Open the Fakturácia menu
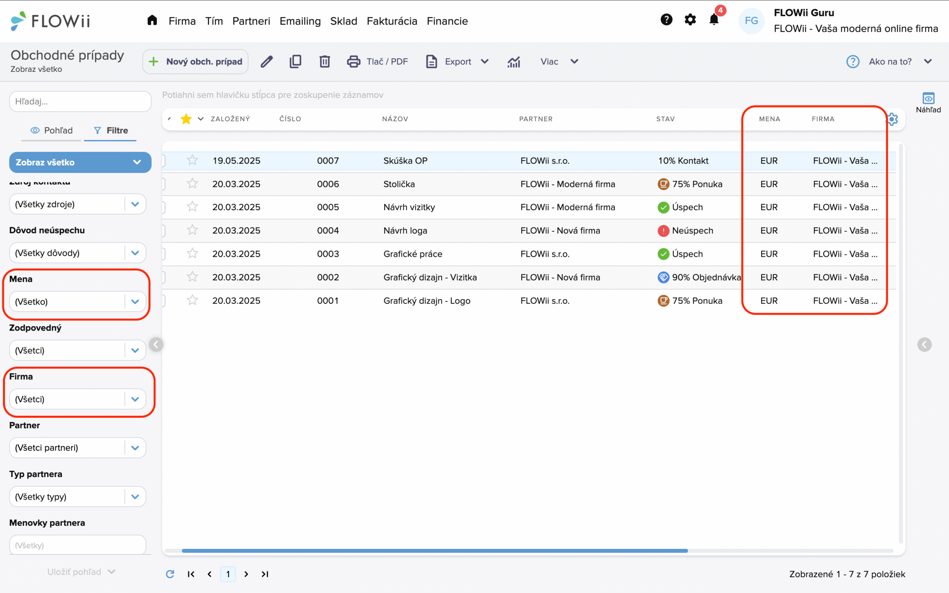 pyautogui.click(x=392, y=21)
